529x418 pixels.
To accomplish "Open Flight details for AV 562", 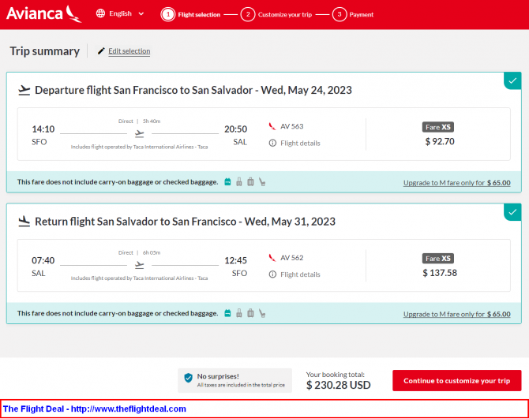I will tap(300, 274).
